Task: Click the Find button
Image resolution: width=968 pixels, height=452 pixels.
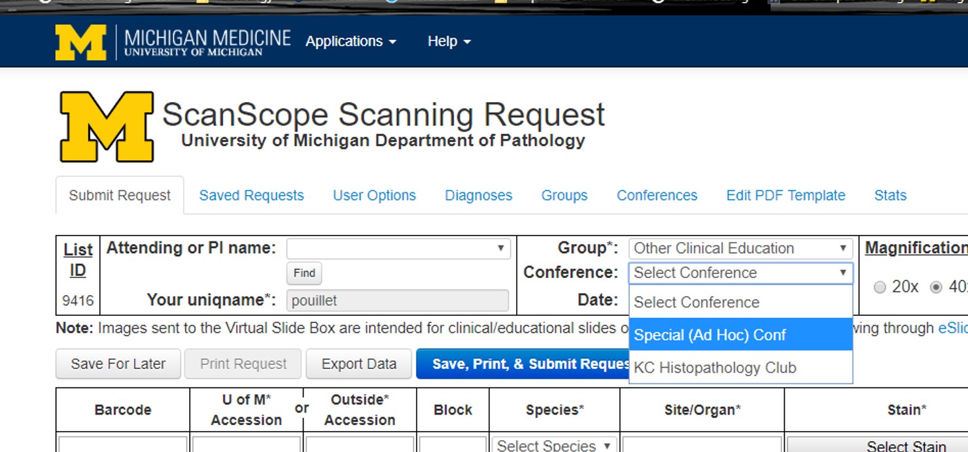Action: [x=304, y=273]
